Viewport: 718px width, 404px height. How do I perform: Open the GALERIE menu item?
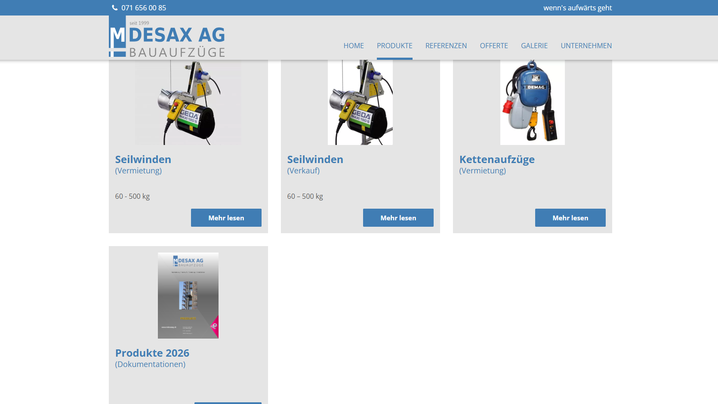pos(534,46)
